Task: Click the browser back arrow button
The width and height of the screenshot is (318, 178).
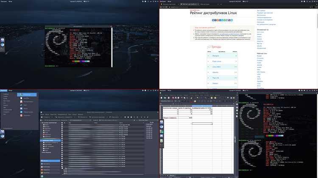Action: point(161,7)
